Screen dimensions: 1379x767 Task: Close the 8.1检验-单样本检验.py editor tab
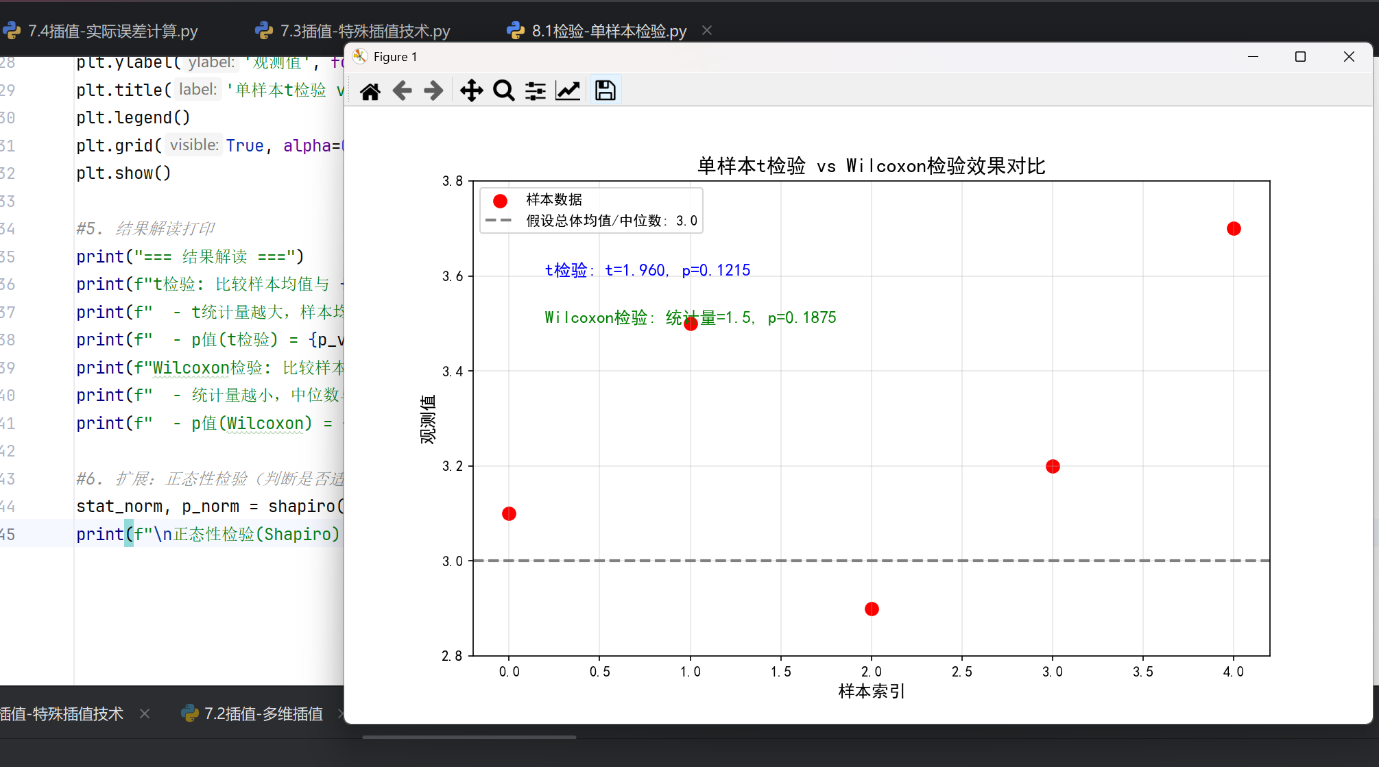pyautogui.click(x=707, y=31)
